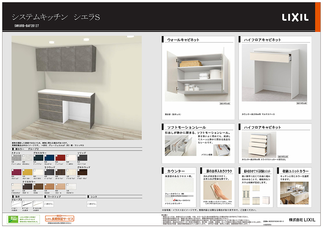Screen dimensions: 323x228
Task: Click the 収納ユニットカラー heading
Action: coord(295,171)
